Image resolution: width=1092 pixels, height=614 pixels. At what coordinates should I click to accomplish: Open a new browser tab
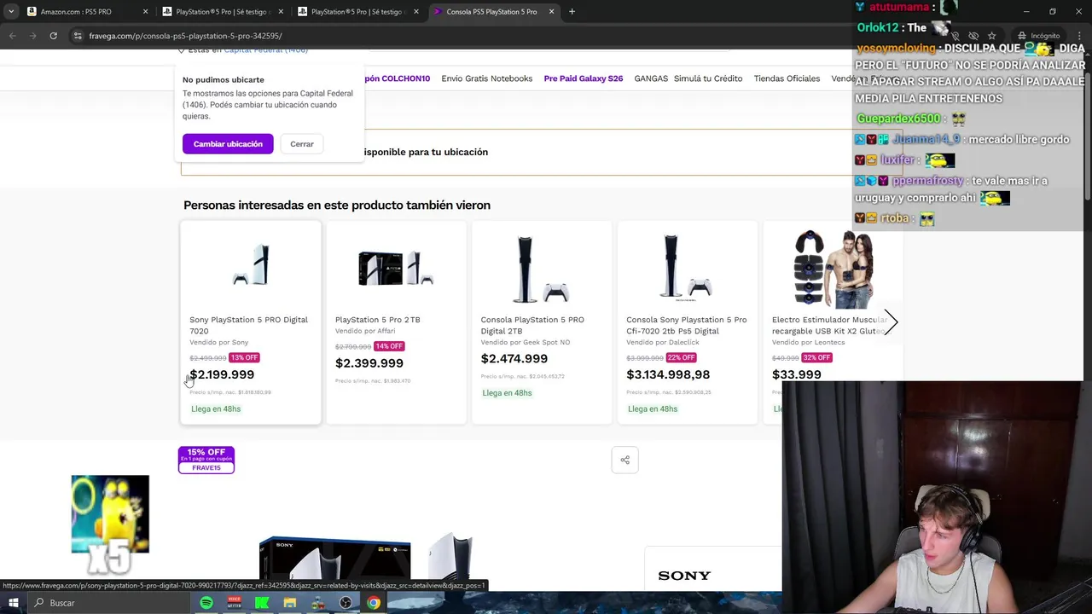coord(572,12)
